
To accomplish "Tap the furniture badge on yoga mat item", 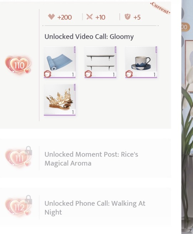I will point(48,74).
